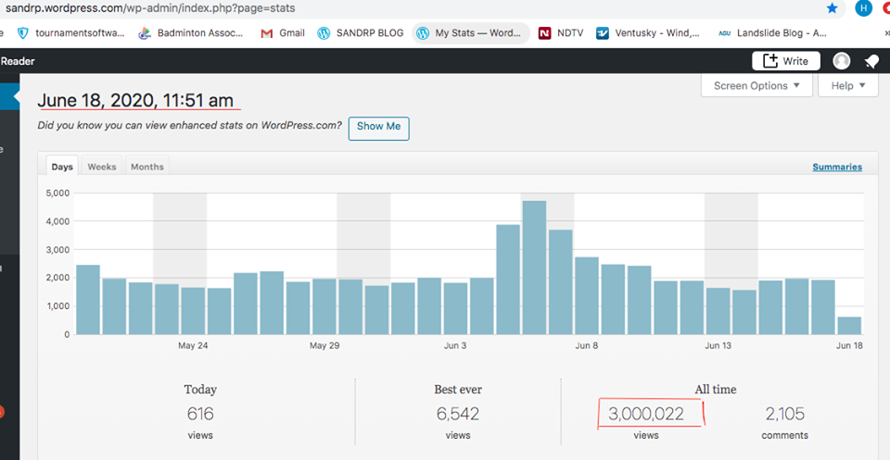Expand the Help dropdown
The width and height of the screenshot is (890, 460).
pos(848,86)
